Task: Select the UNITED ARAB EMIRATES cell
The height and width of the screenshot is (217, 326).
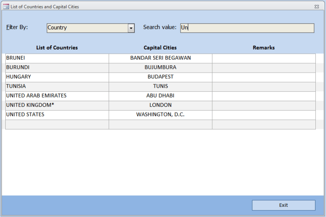Action: [x=57, y=96]
